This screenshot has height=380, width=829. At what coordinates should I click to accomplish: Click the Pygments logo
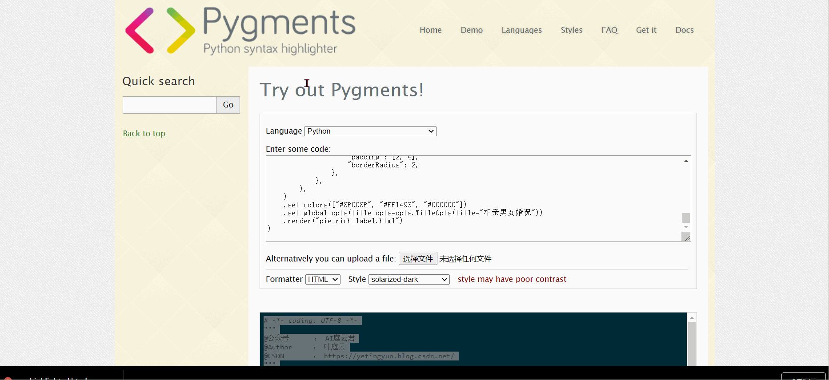tap(240, 31)
